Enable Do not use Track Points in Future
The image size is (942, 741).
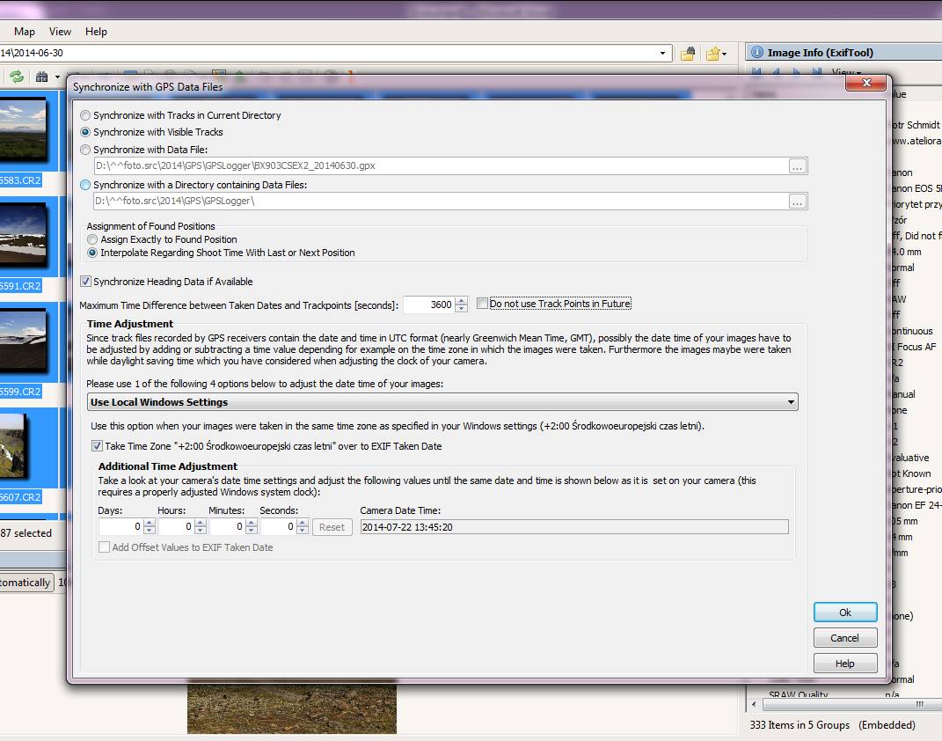click(482, 304)
